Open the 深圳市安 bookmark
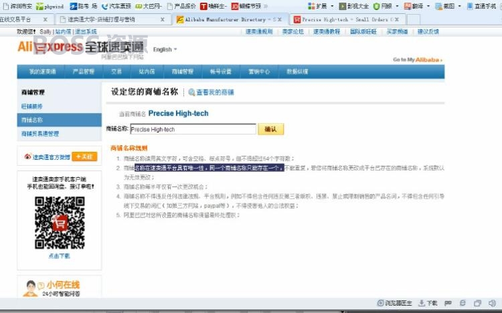The image size is (502, 313). pos(17,6)
